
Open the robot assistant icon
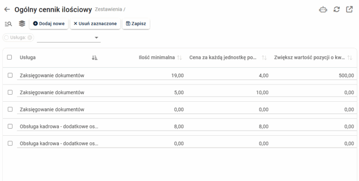[x=323, y=10]
